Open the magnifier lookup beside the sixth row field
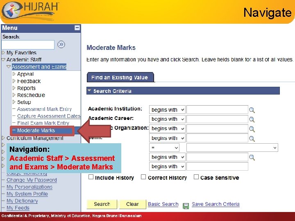 (252, 158)
